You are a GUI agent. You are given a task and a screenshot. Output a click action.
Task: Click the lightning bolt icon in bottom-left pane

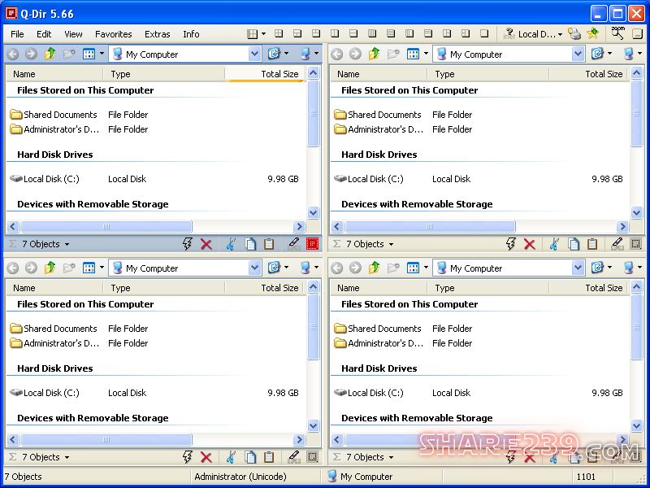(x=188, y=457)
